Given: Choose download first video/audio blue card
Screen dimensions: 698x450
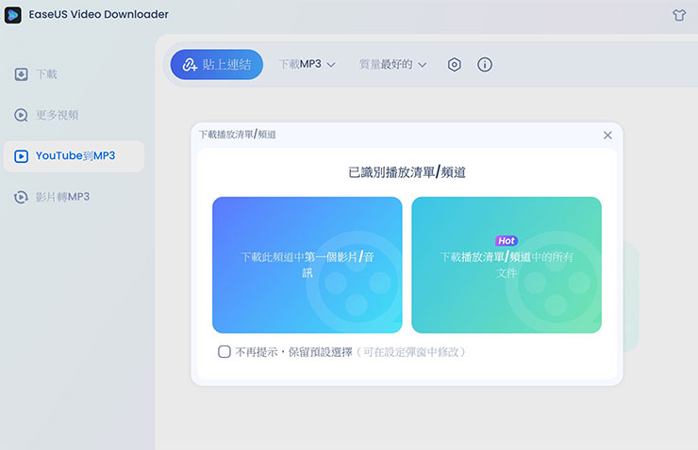Looking at the screenshot, I should pyautogui.click(x=307, y=265).
